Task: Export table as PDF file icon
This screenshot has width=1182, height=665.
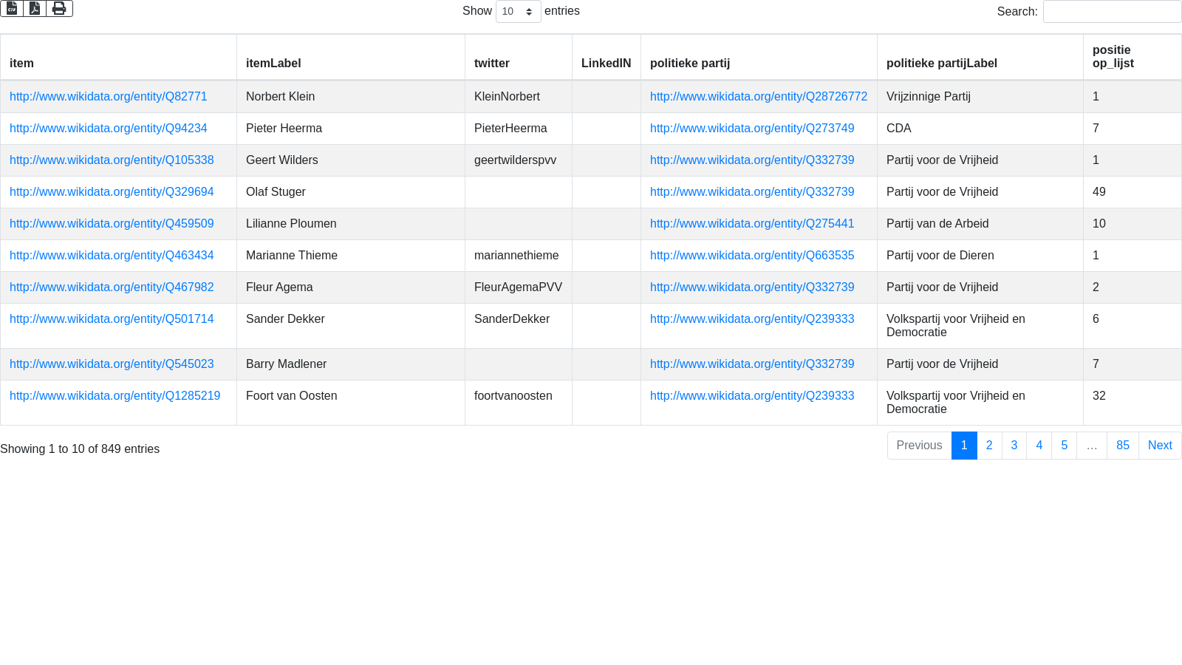Action: [35, 8]
